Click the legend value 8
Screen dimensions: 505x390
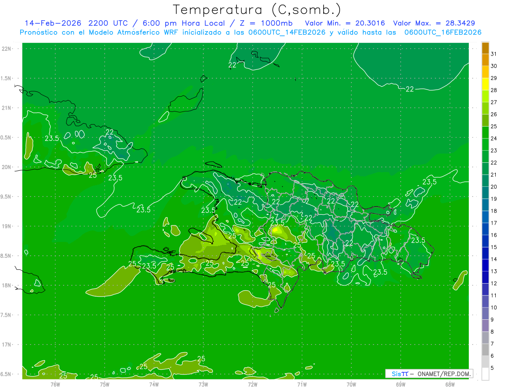click(492, 332)
